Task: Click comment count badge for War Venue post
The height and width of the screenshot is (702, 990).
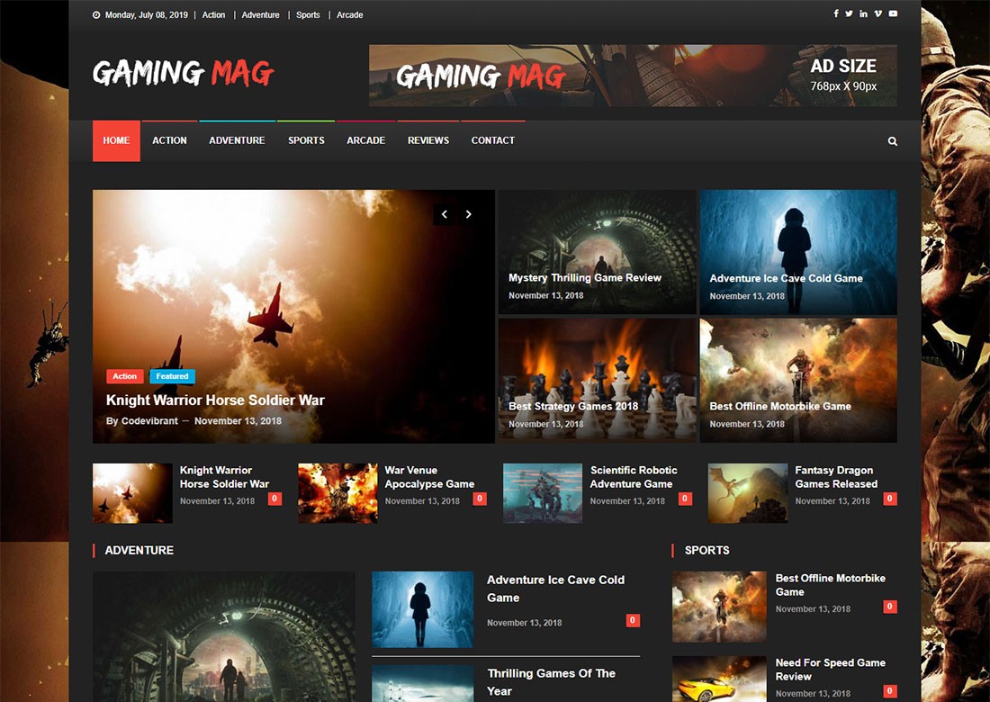Action: [480, 499]
